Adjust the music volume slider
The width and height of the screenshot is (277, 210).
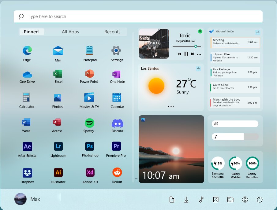click(x=235, y=137)
